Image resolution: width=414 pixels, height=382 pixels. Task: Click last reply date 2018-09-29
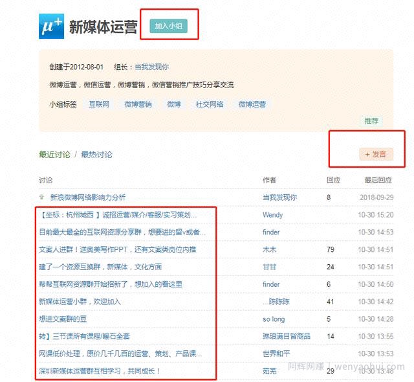376,197
